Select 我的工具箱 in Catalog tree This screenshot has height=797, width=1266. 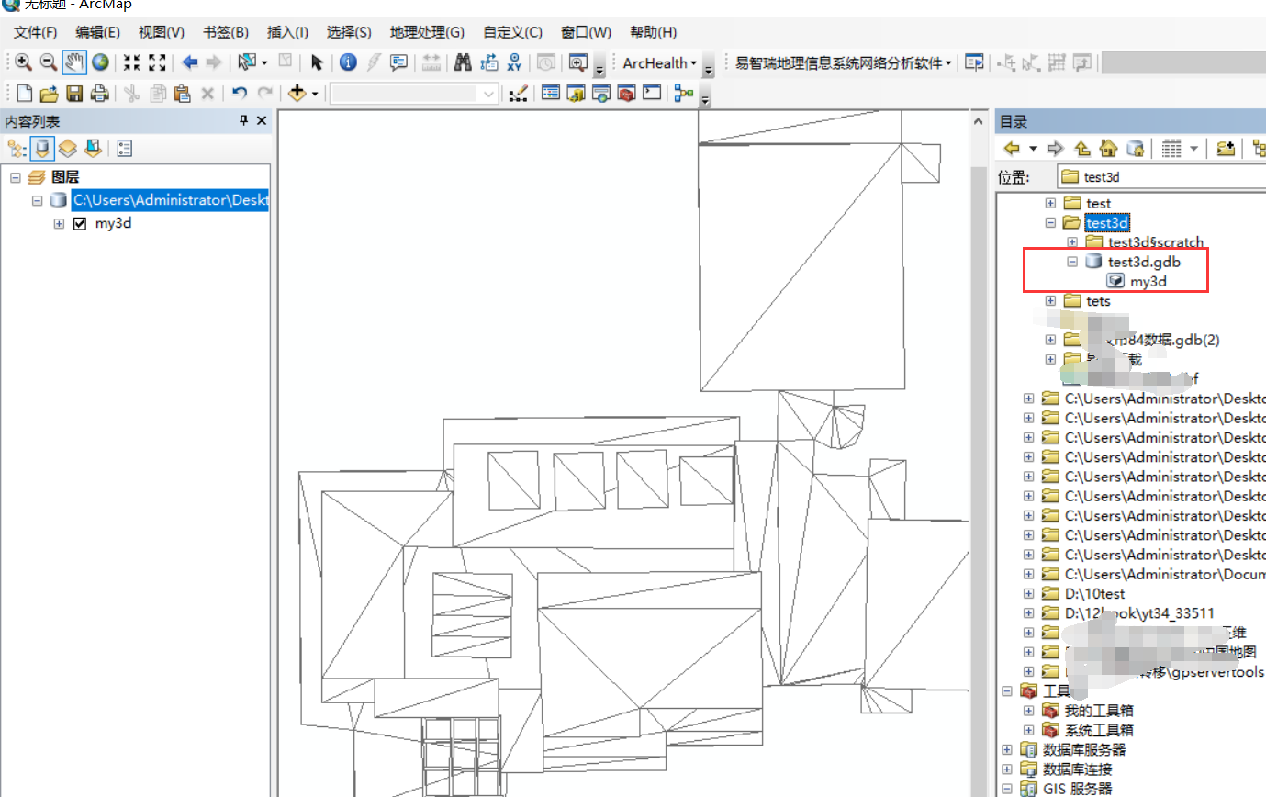[x=1099, y=711]
